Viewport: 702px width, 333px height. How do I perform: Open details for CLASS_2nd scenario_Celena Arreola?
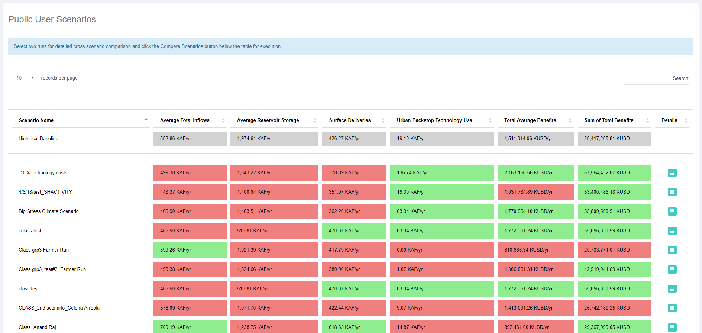[672, 308]
